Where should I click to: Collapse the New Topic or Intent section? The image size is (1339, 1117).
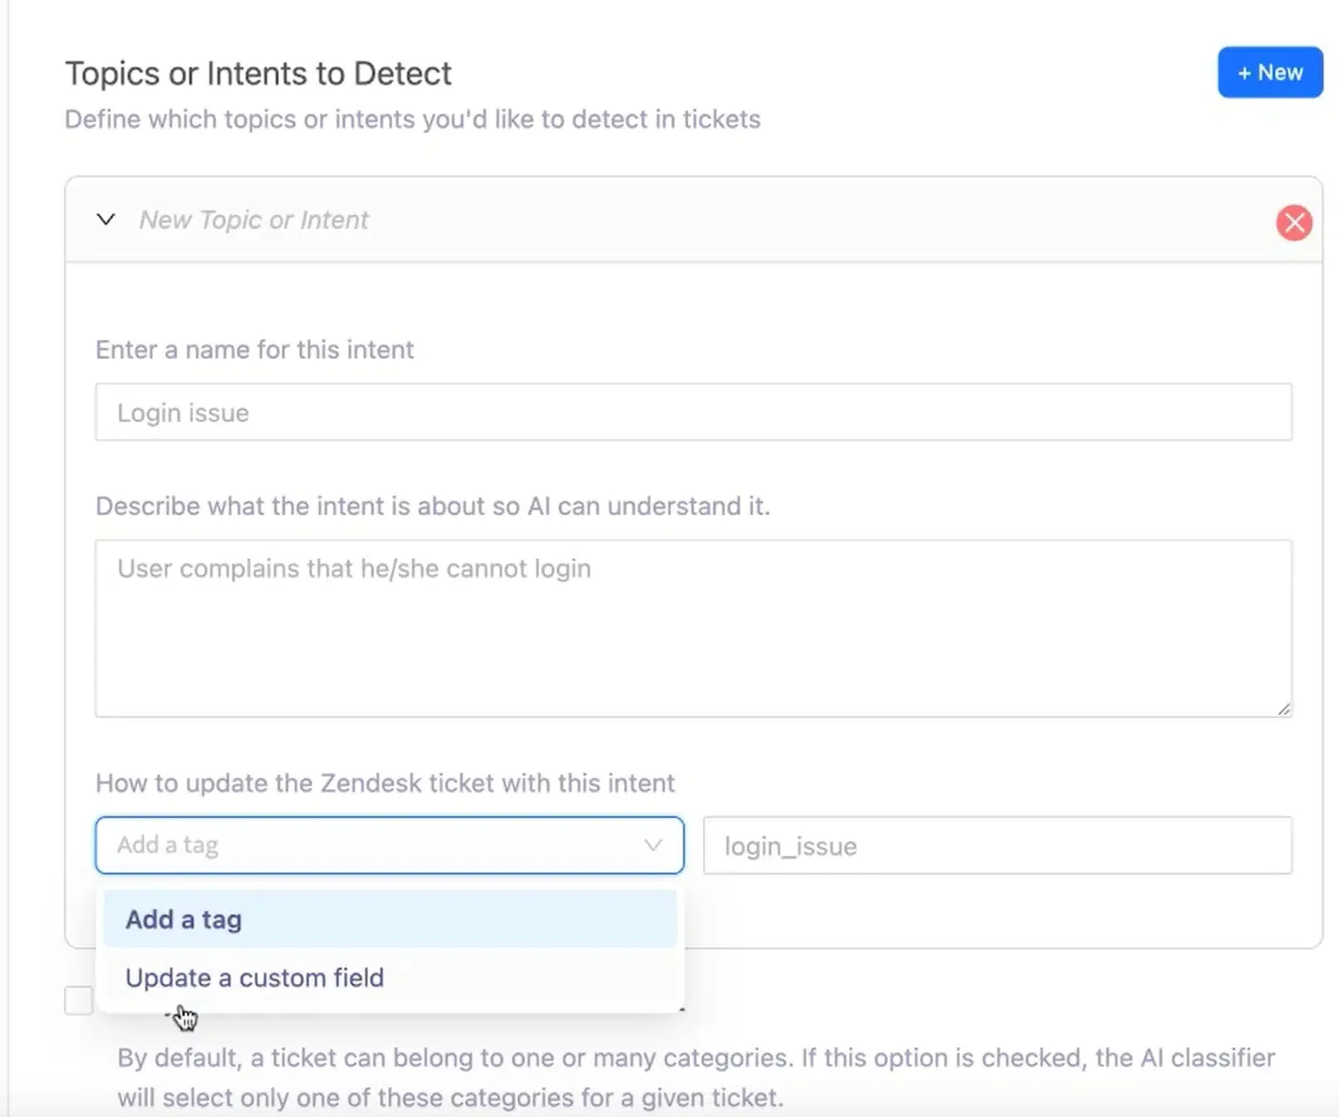tap(105, 219)
